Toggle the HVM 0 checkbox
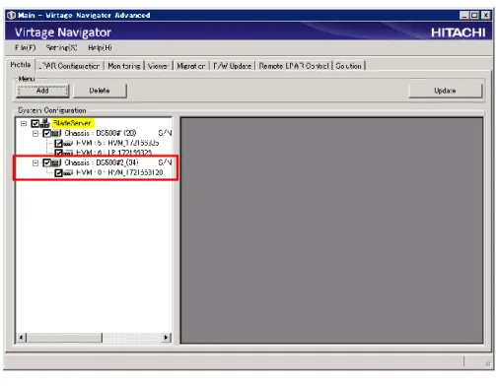 58,172
